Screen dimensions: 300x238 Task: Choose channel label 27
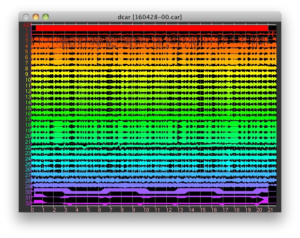pyautogui.click(x=28, y=175)
